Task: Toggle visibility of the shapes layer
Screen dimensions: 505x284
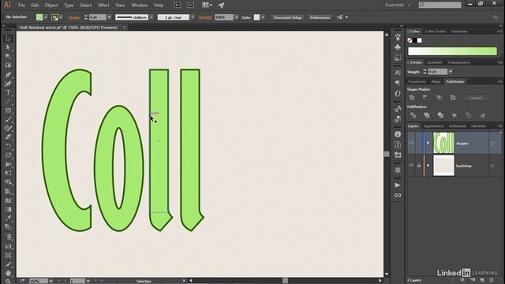Action: (x=411, y=143)
